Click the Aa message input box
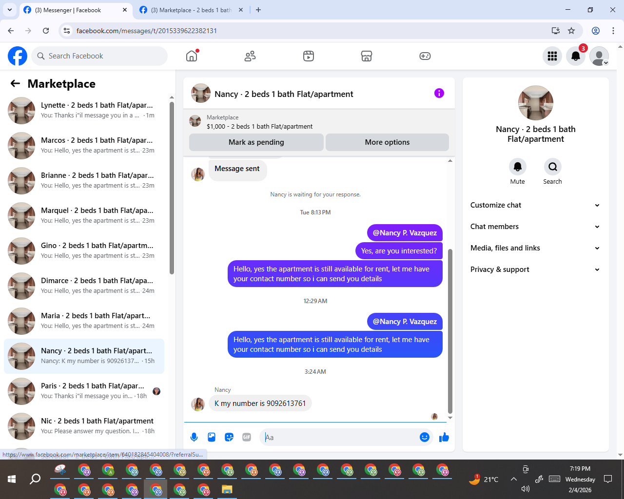The height and width of the screenshot is (499, 624). (x=340, y=437)
